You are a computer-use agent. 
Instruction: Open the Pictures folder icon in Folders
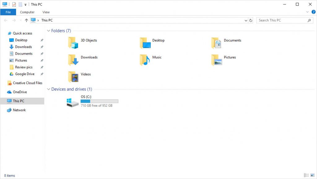tap(216, 60)
